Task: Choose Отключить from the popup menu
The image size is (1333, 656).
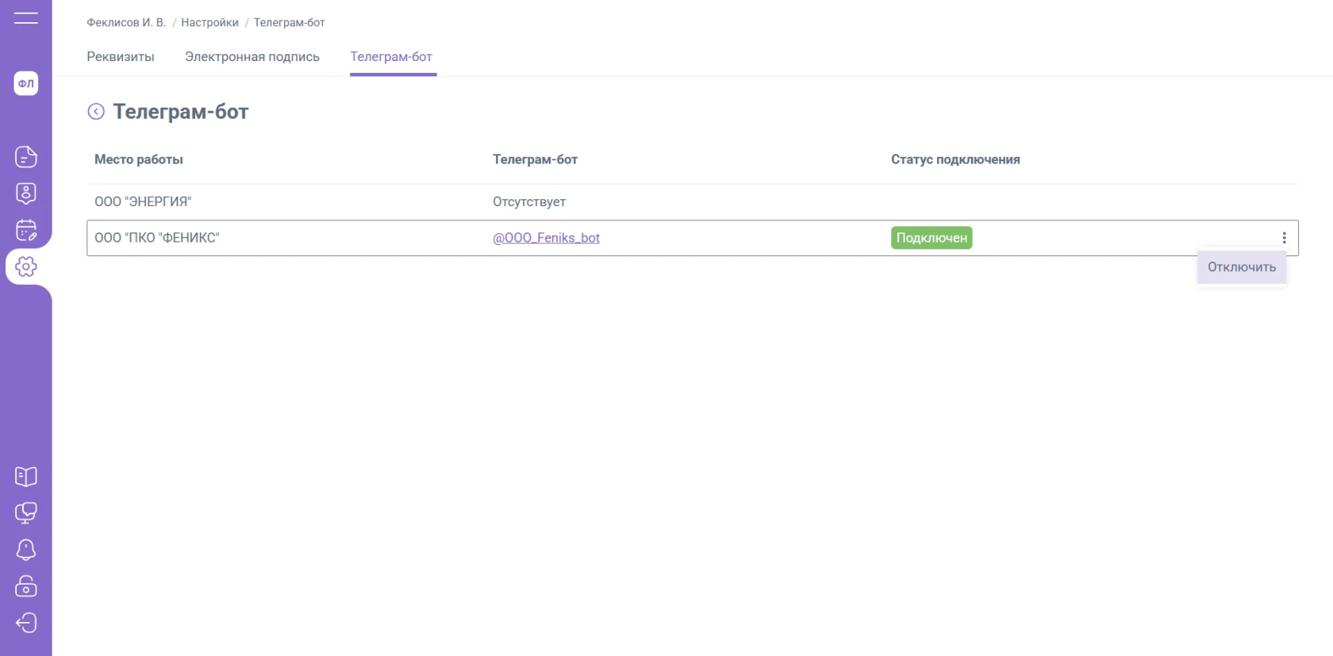Action: 1242,267
